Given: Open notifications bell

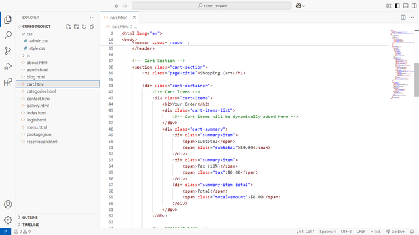Looking at the screenshot, I should point(412,232).
